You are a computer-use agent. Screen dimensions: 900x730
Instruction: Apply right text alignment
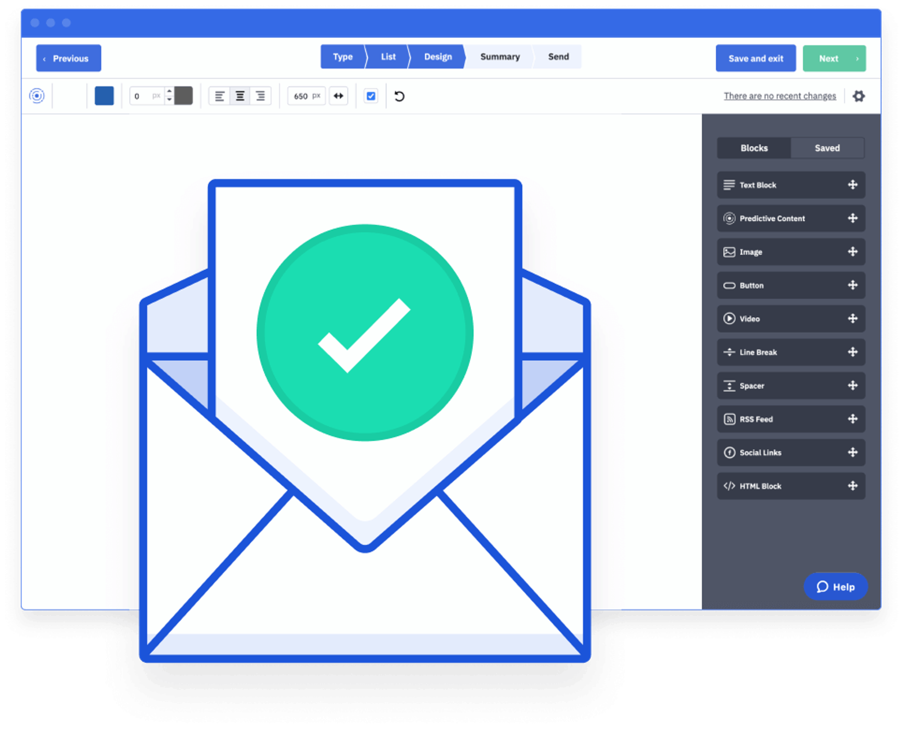point(261,96)
